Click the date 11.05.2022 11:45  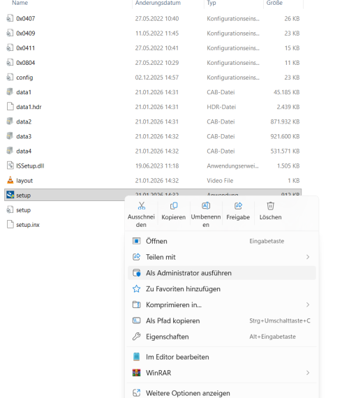click(x=157, y=34)
